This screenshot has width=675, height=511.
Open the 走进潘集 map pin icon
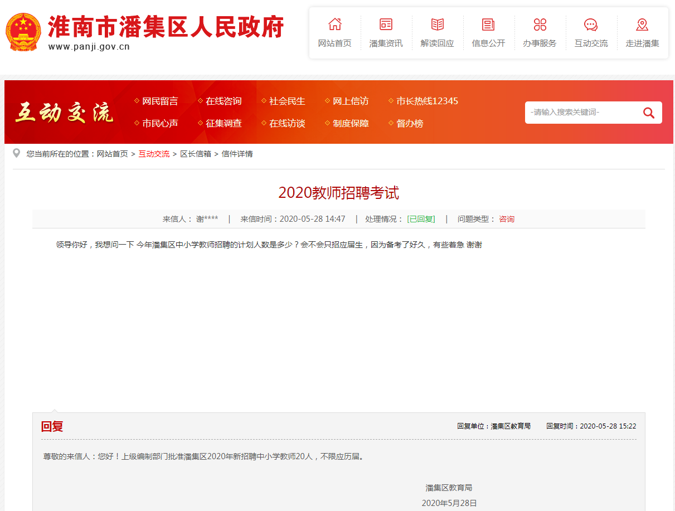pos(642,25)
